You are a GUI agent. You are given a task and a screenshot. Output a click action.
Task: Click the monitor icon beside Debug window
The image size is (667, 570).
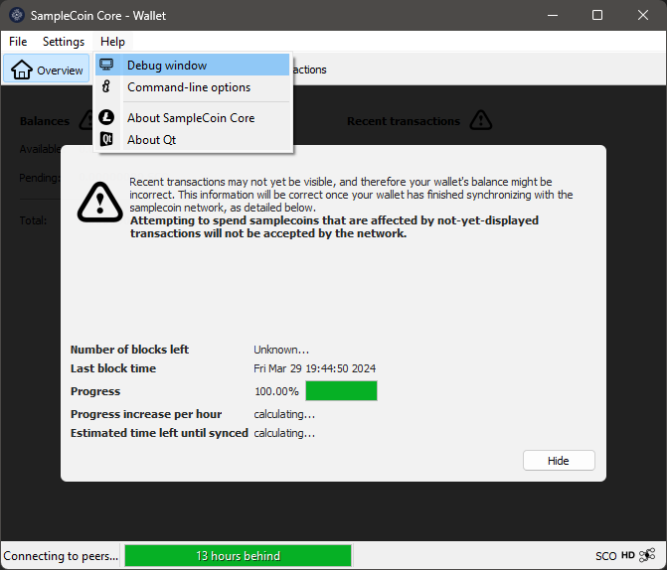106,66
